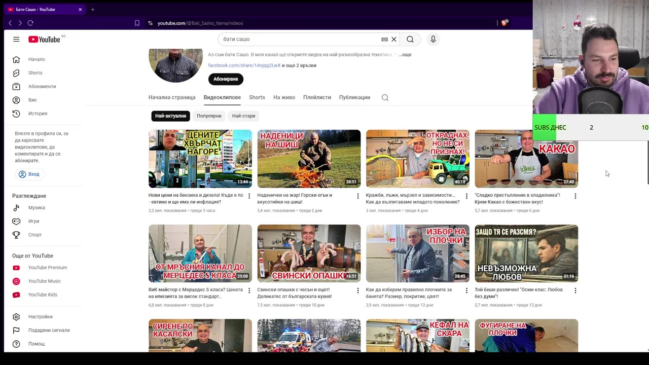Close the Бати Сашо YouTube tab
The height and width of the screenshot is (365, 649).
coord(80,9)
